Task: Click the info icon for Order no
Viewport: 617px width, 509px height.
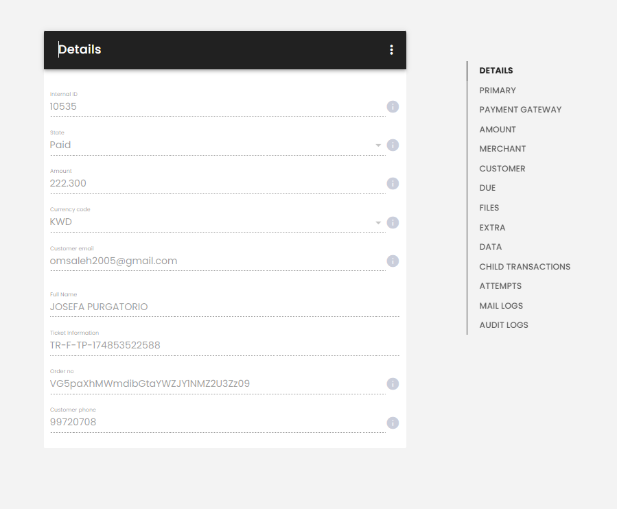Action: (393, 383)
